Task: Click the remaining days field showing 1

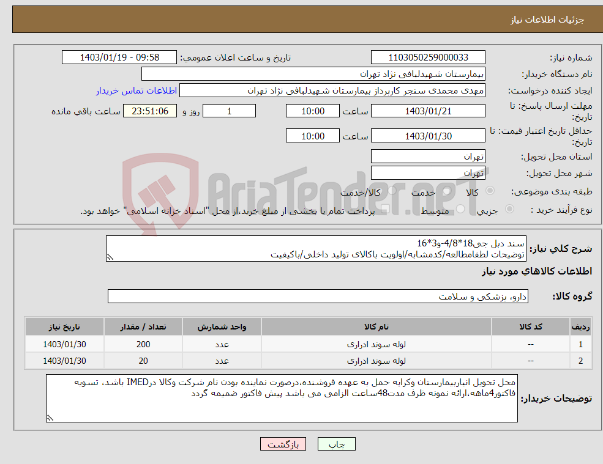Action: [229, 111]
